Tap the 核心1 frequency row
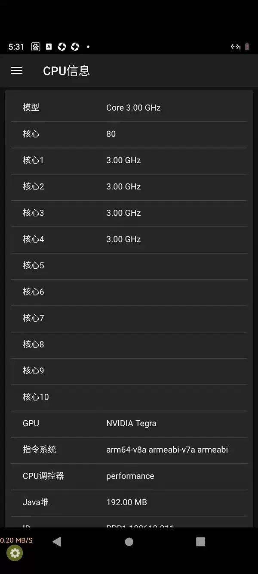The image size is (258, 574). pyautogui.click(x=129, y=160)
